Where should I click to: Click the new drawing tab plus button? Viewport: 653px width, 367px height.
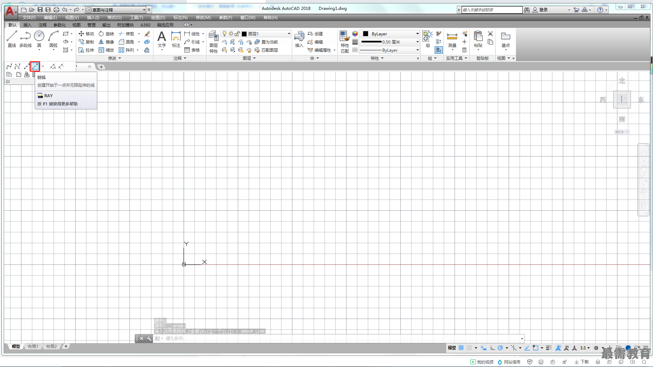pyautogui.click(x=101, y=67)
